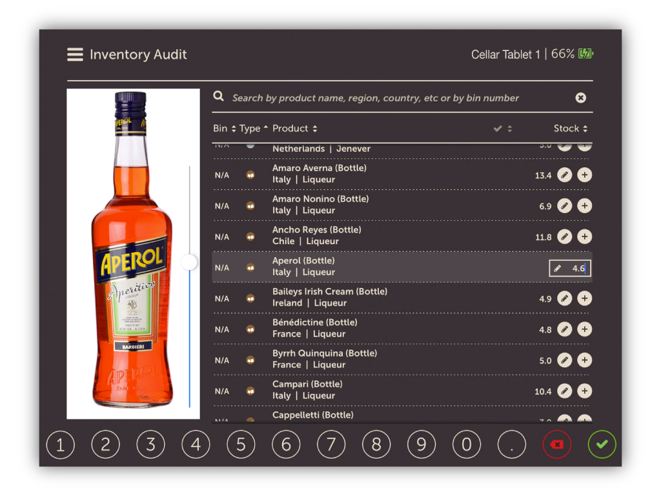This screenshot has height=496, width=661.
Task: Tap keypad digit 1
Action: click(x=60, y=444)
